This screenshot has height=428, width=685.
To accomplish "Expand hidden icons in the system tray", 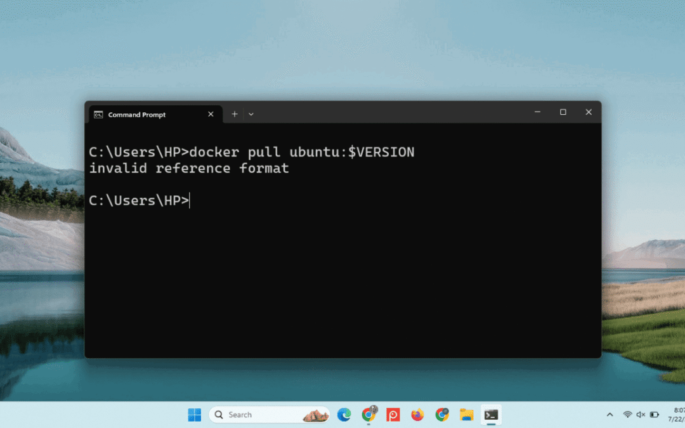I will click(610, 414).
